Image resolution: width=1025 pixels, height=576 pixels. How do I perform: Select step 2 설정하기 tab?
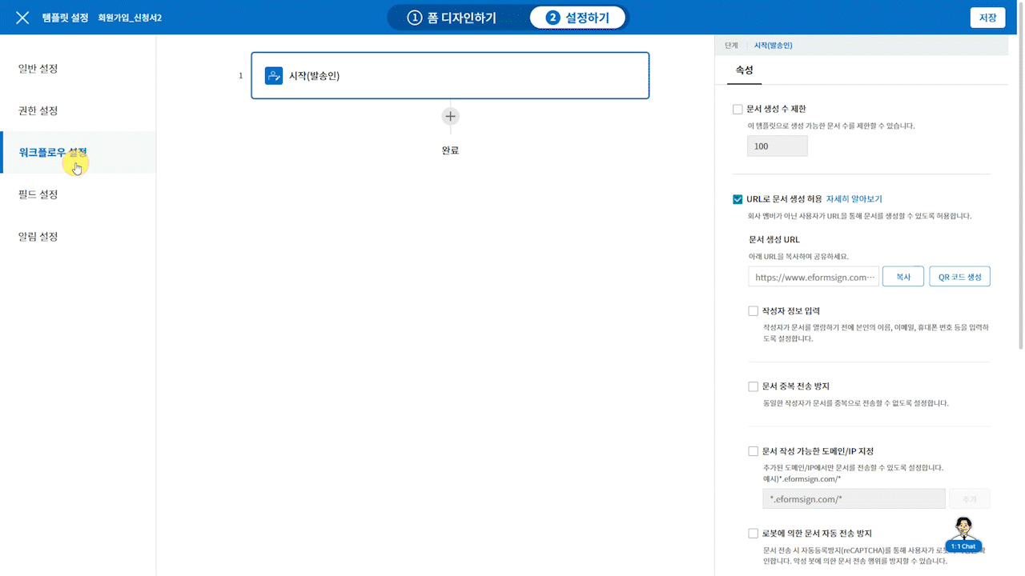[x=577, y=18]
